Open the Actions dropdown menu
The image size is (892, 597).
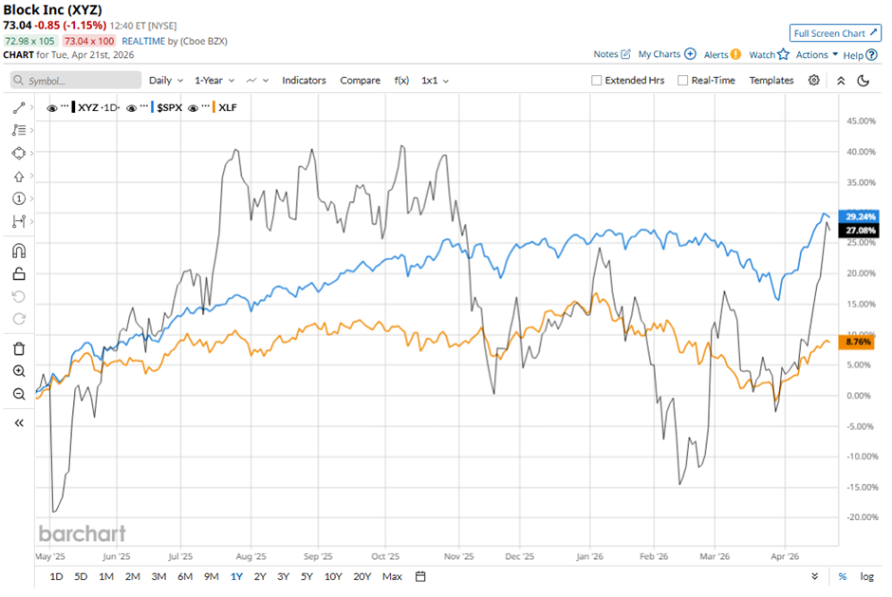(816, 55)
